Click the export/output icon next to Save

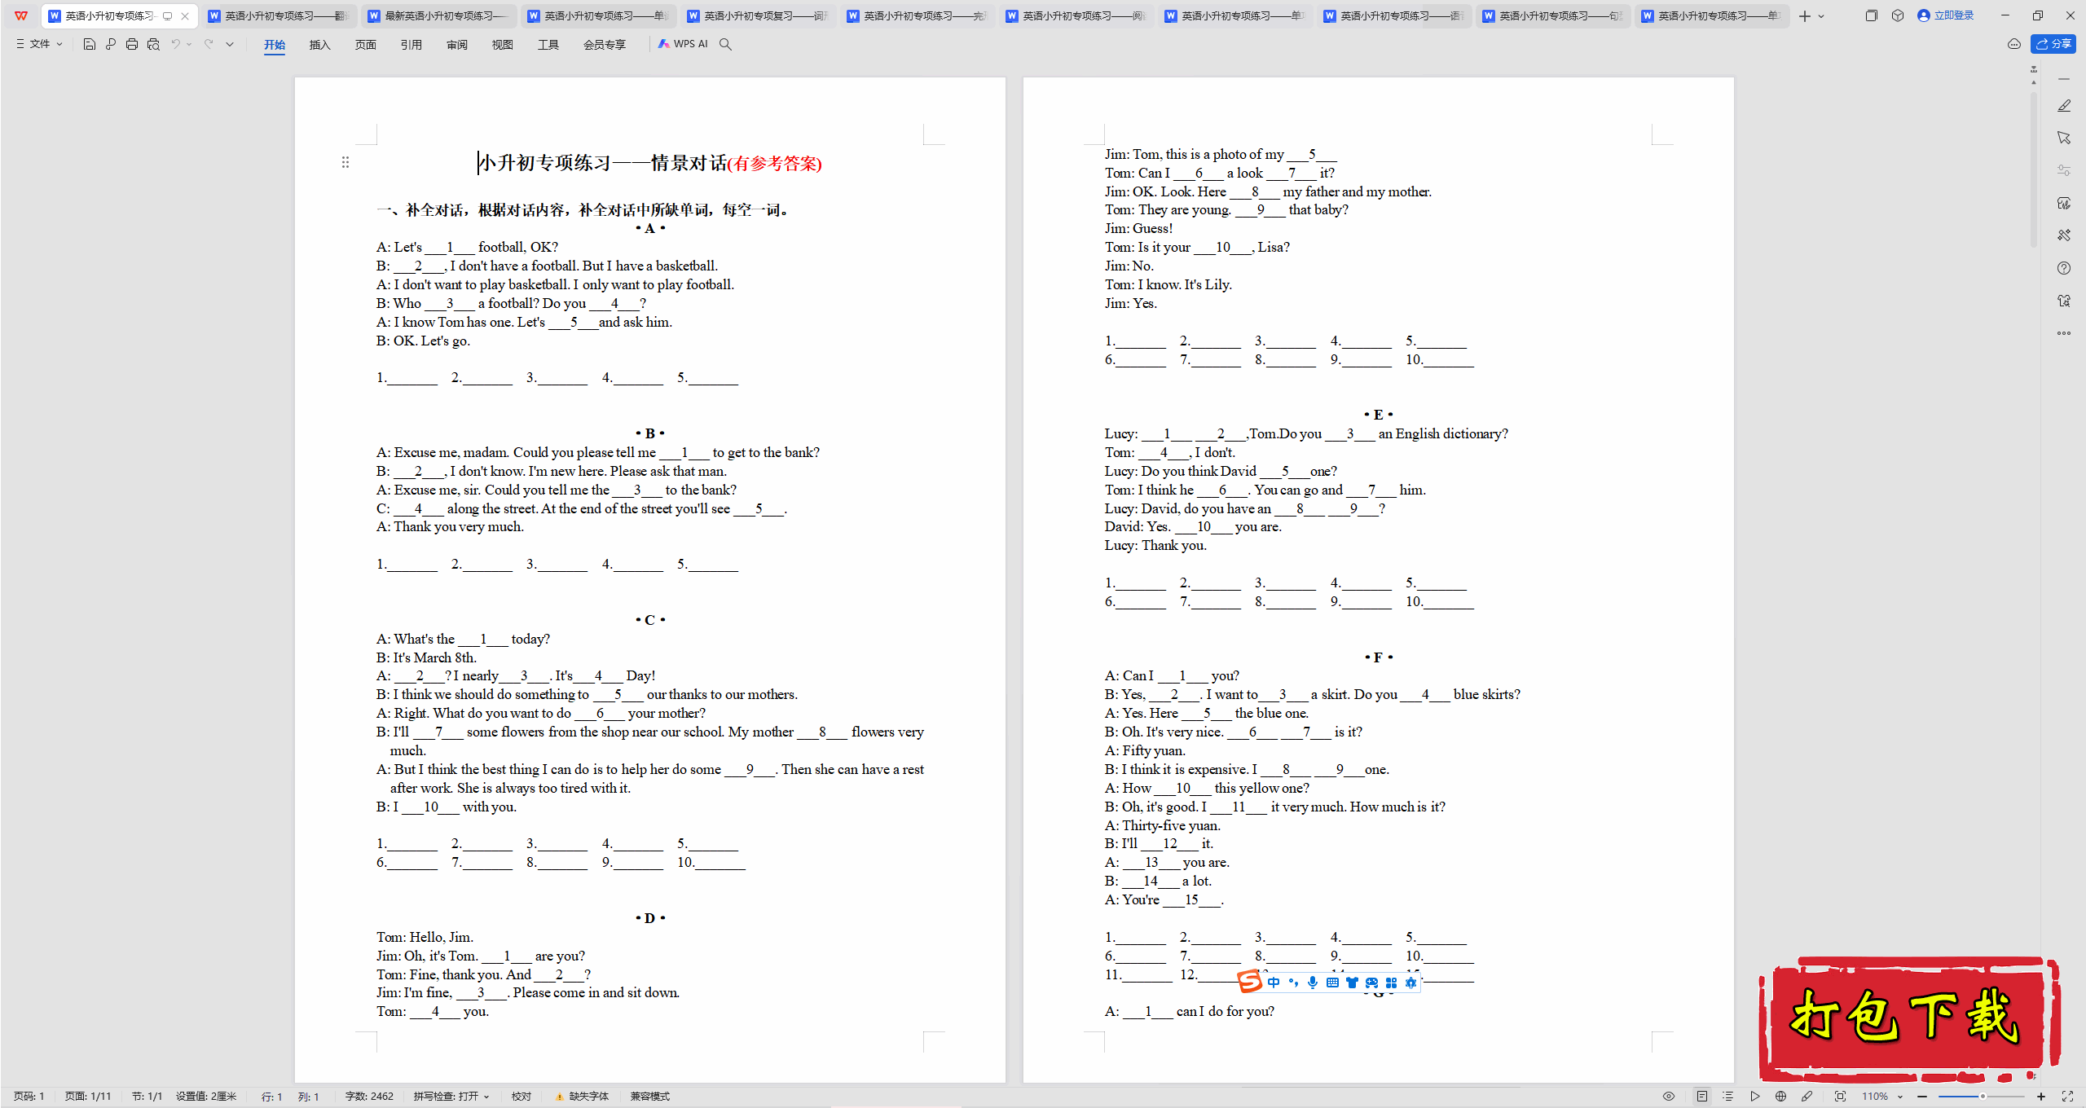pos(111,44)
